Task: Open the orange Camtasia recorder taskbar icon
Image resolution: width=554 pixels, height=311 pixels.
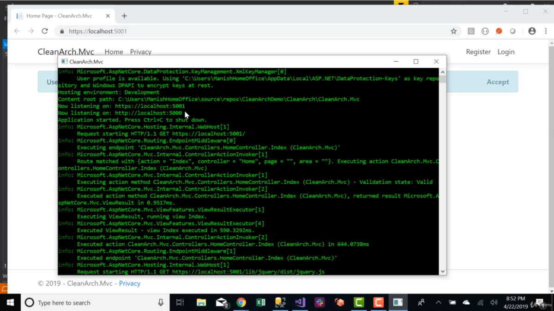Action: point(379,303)
